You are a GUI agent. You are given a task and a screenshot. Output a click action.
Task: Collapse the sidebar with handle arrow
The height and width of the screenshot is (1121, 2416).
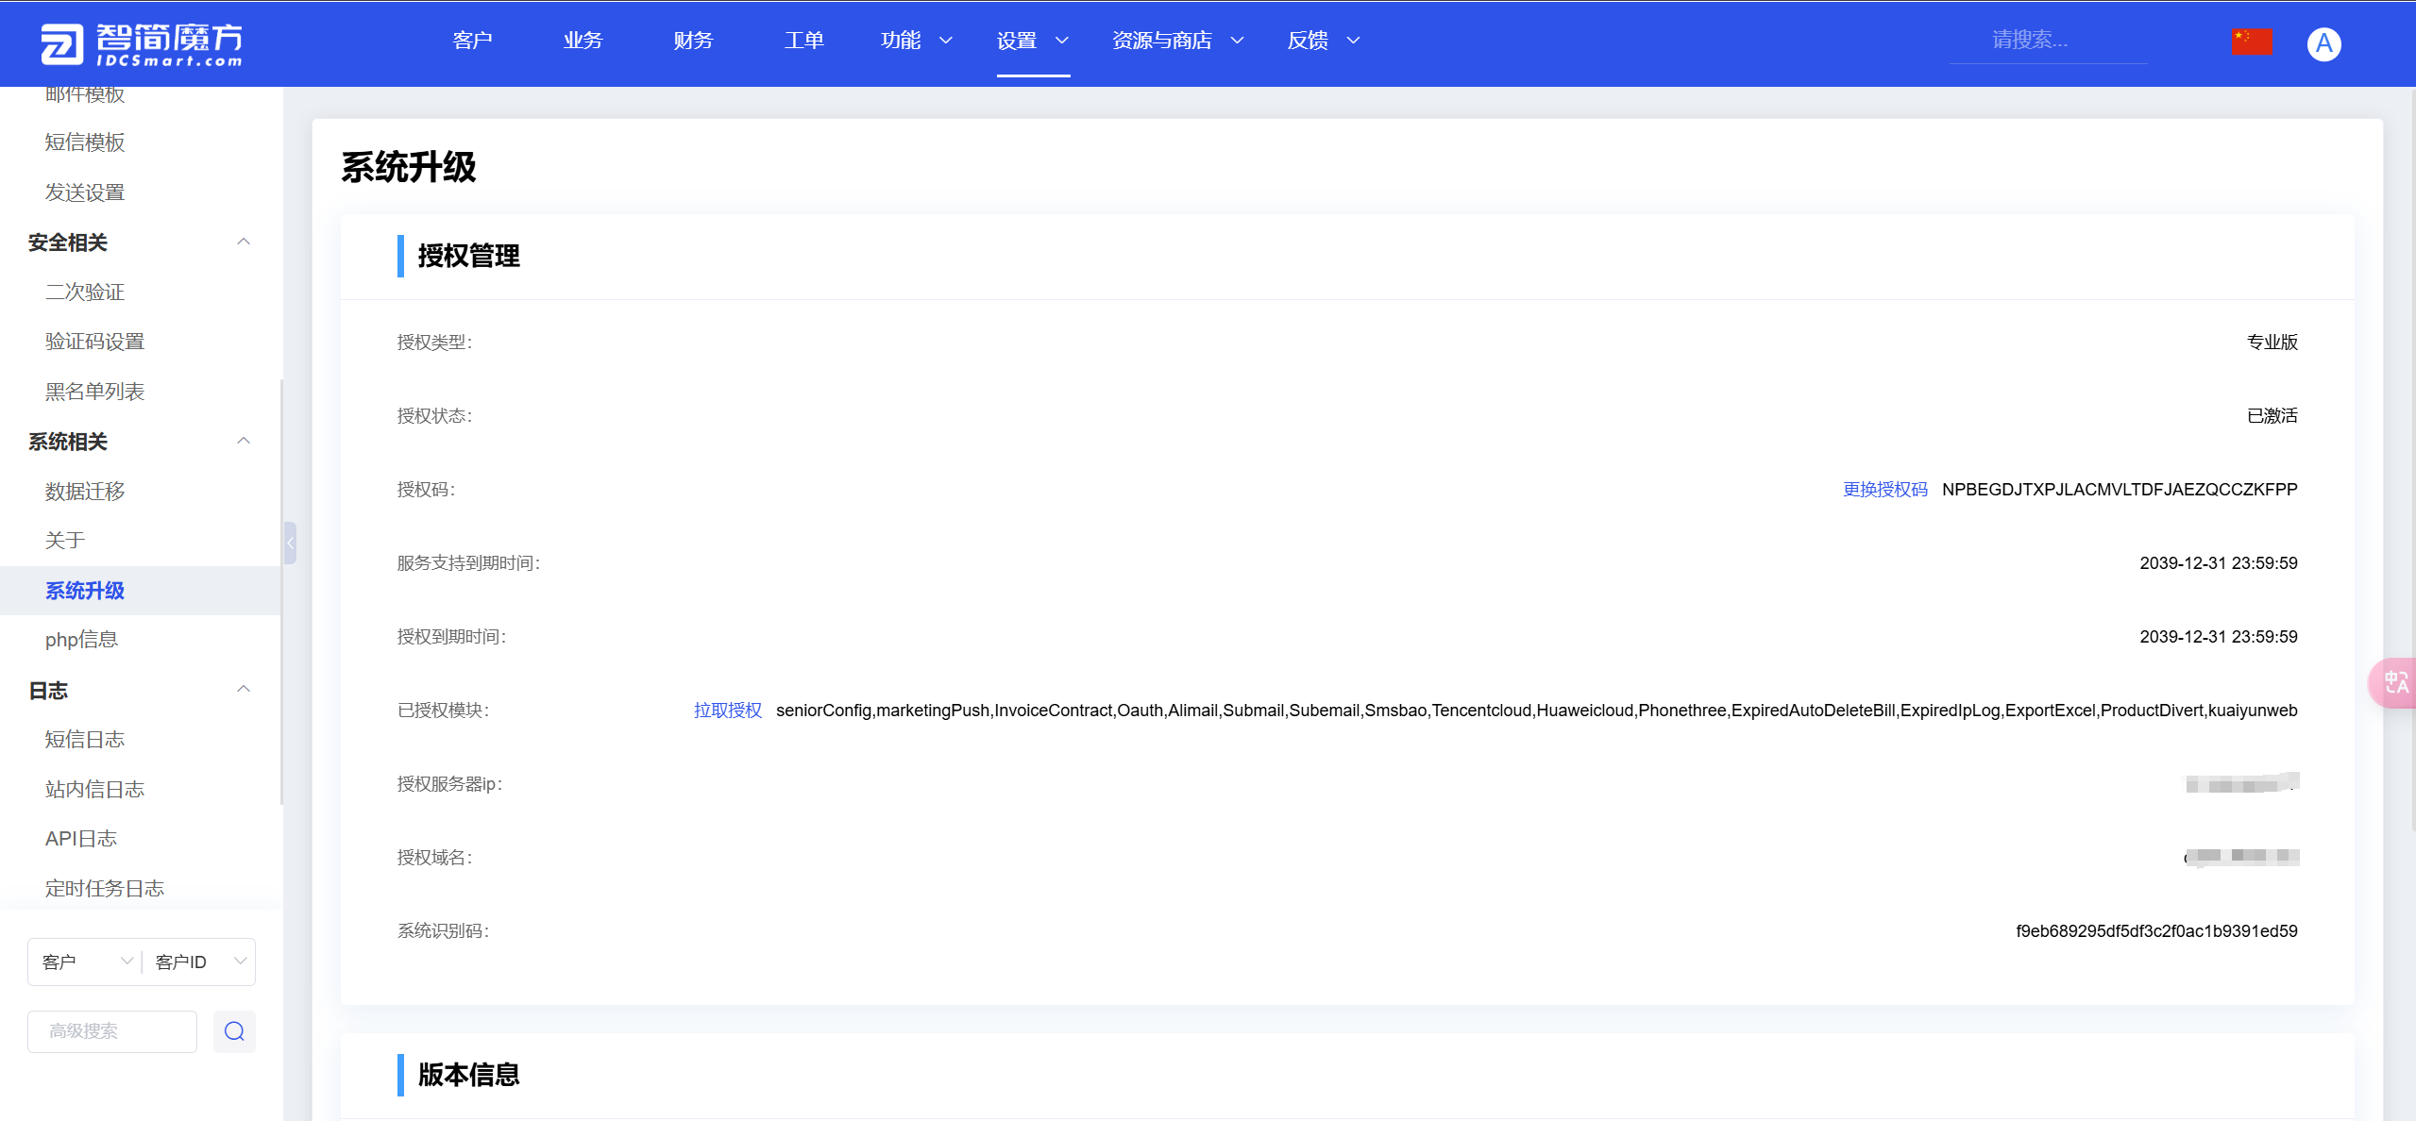290,543
